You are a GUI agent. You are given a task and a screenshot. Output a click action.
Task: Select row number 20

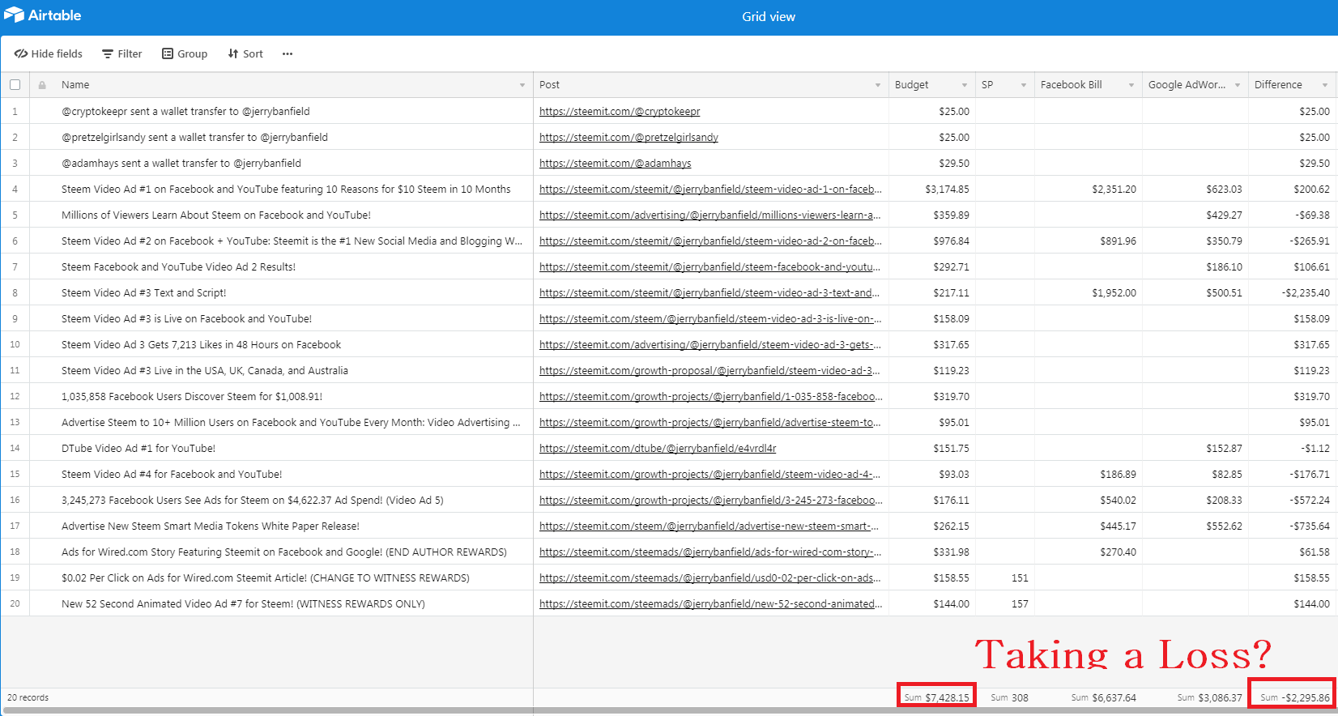click(15, 603)
